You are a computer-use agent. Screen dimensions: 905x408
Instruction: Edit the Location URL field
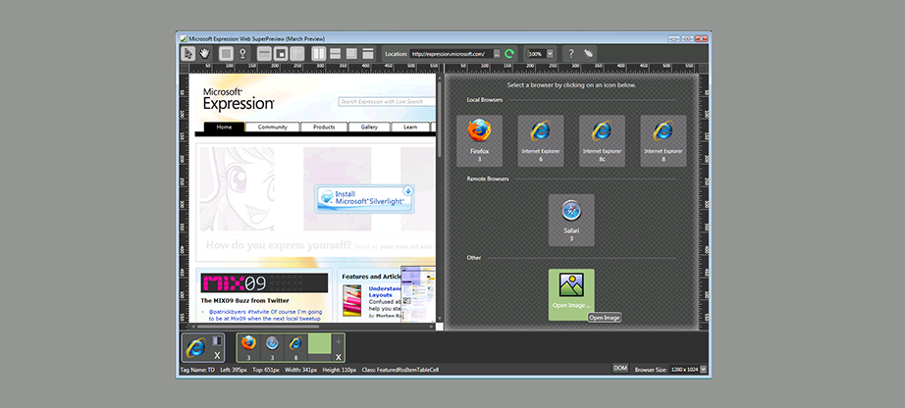click(452, 54)
